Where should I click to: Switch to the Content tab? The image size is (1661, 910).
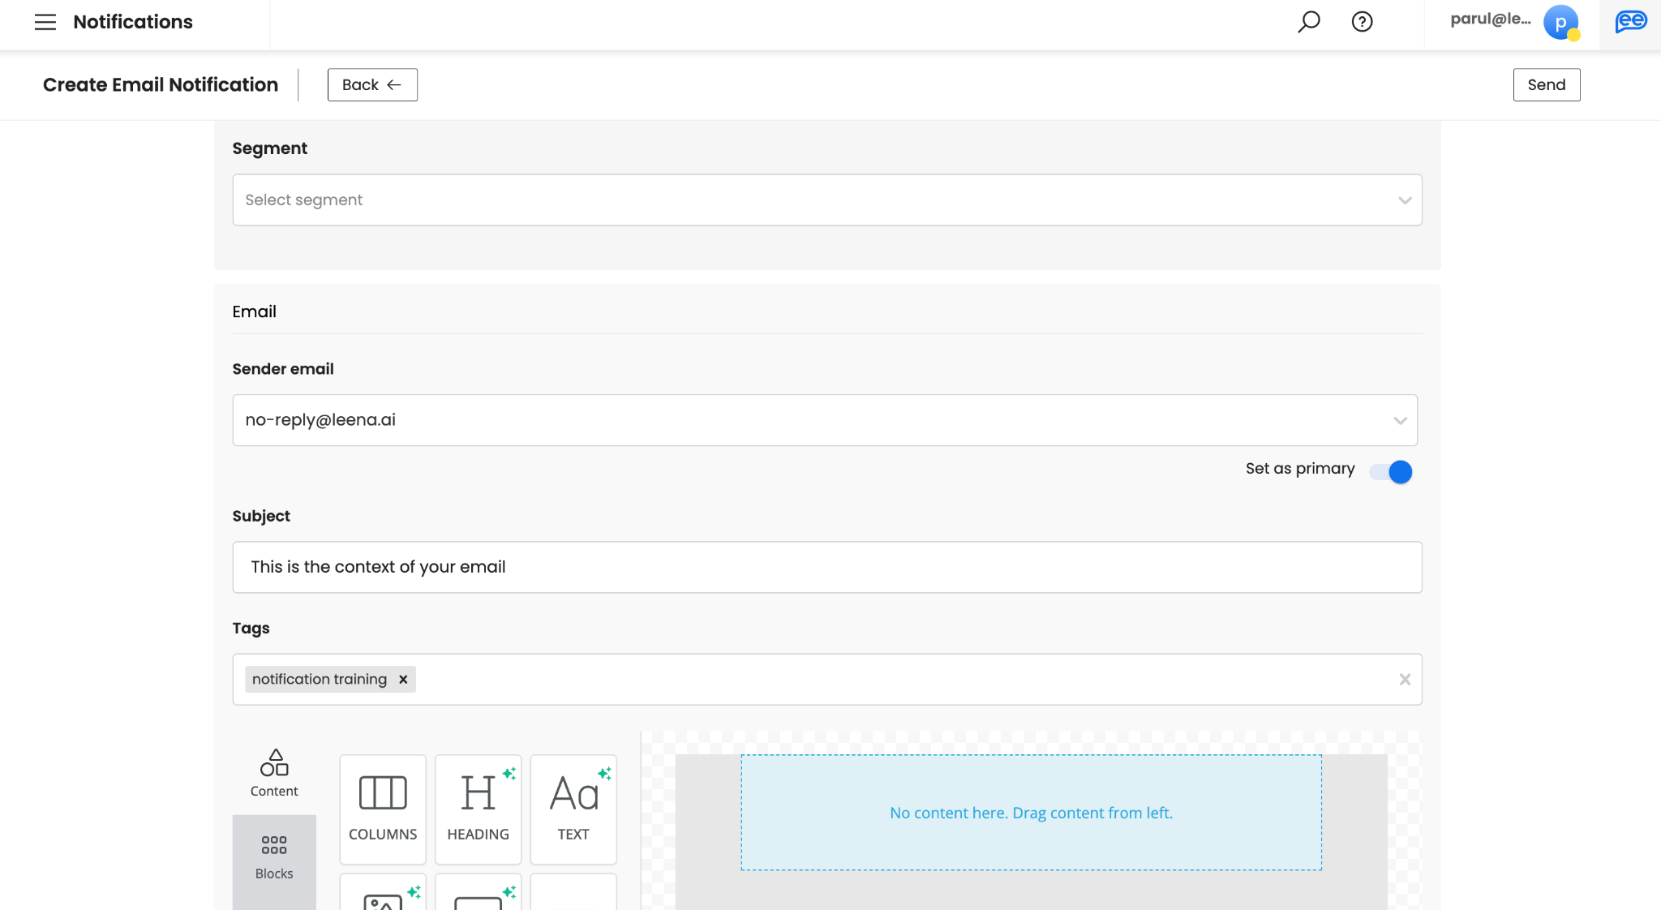(274, 773)
